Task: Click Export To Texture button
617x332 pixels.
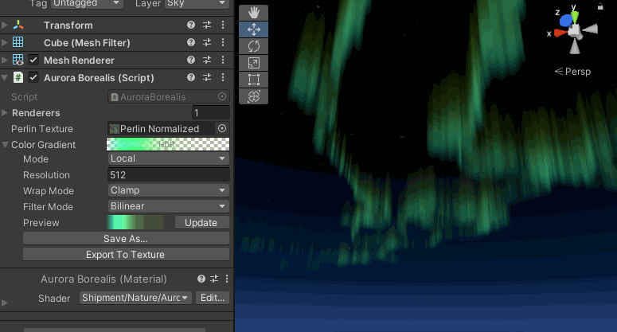Action: (x=126, y=255)
